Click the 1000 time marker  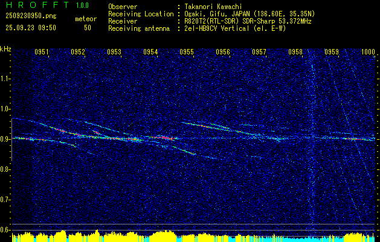368,52
